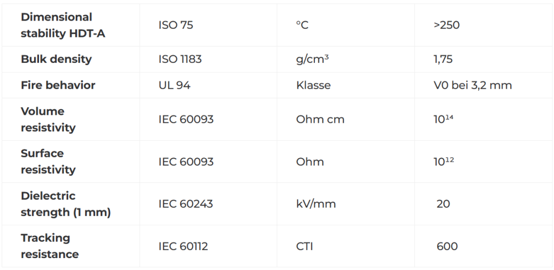
Task: Click the 'UL 94' standard cell
Action: tap(174, 85)
